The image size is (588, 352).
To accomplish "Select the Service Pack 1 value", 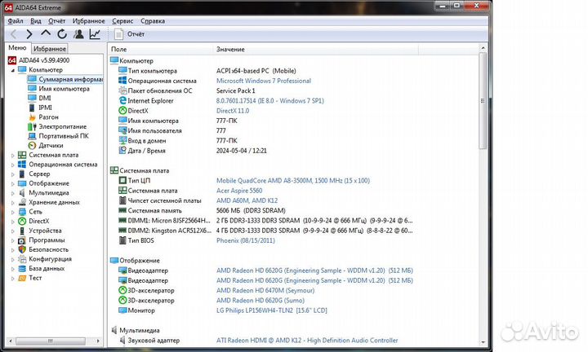I will pos(235,91).
